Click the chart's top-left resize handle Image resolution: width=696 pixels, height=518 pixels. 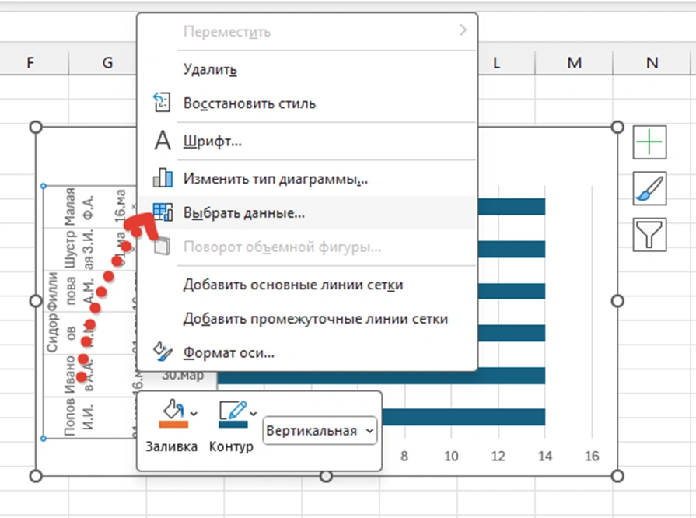[x=36, y=128]
